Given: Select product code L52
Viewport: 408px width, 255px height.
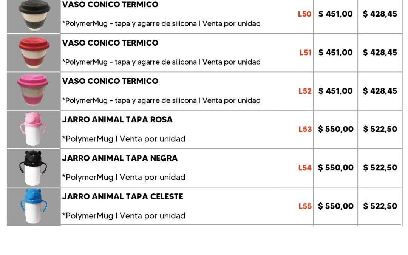Looking at the screenshot, I should pyautogui.click(x=305, y=91).
